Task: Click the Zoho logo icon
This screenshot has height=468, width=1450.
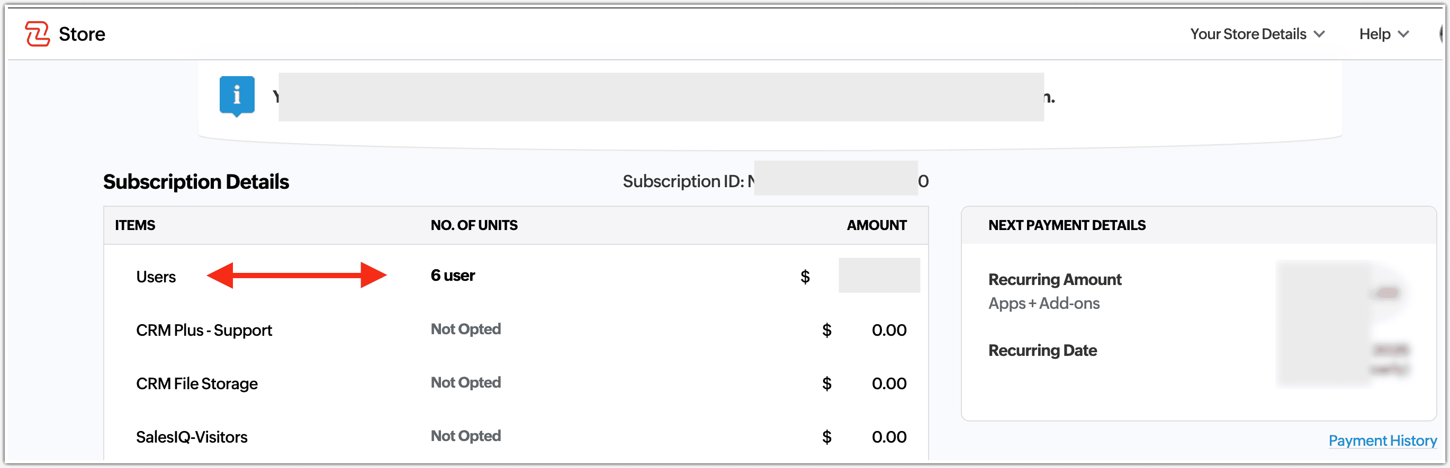Action: 37,34
